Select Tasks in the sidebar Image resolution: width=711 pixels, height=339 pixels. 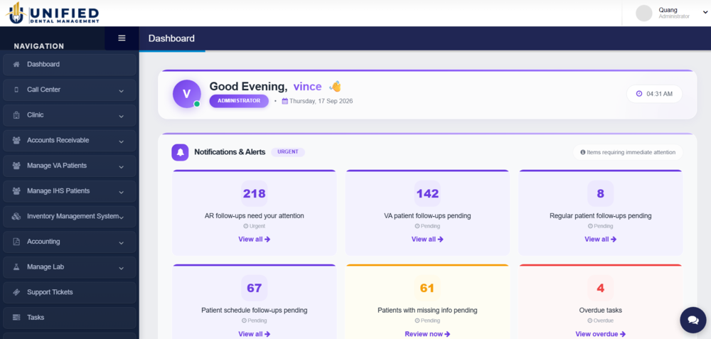coord(70,318)
